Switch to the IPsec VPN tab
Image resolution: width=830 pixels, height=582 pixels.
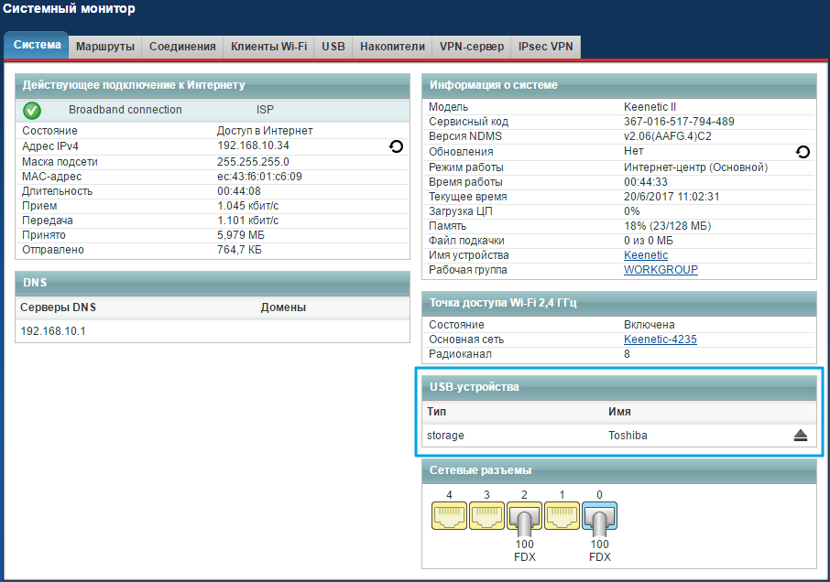(545, 46)
